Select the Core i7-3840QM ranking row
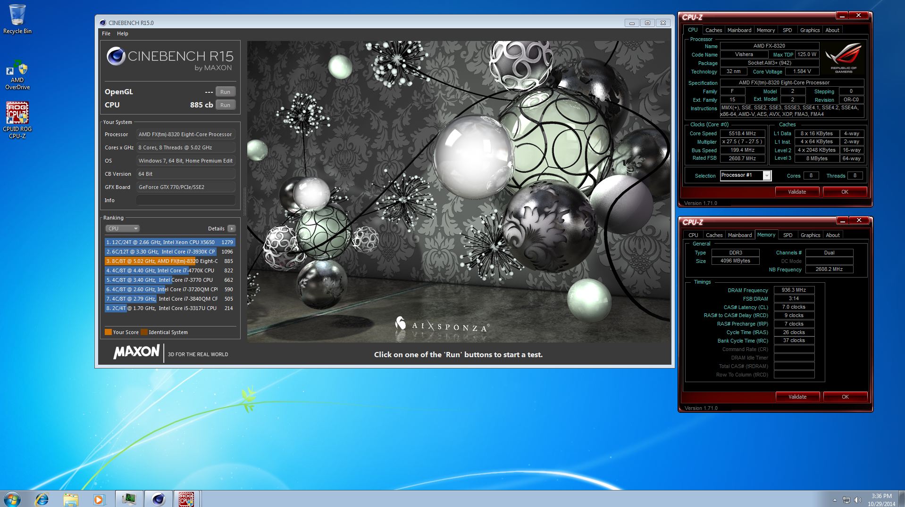The image size is (905, 507). point(170,299)
